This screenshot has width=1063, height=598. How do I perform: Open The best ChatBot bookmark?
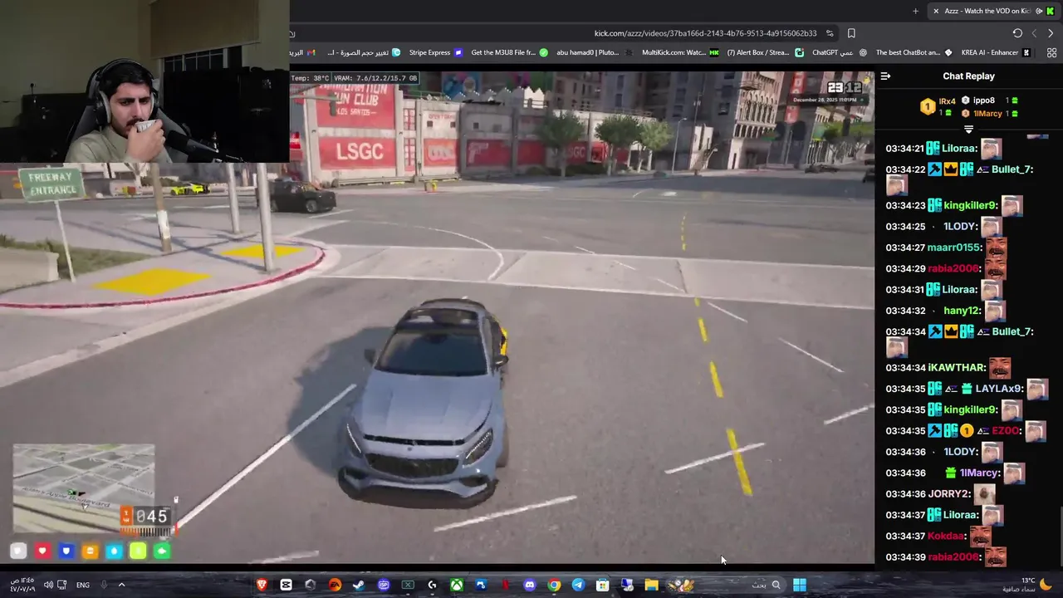[914, 52]
